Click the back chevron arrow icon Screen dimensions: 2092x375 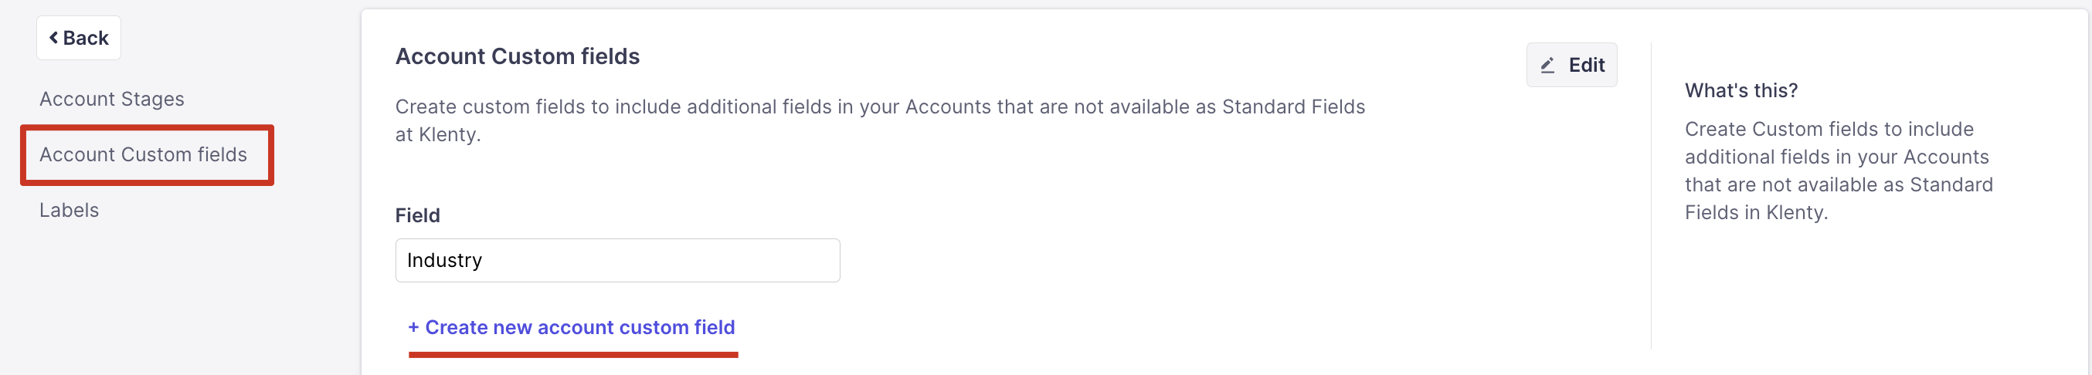coord(53,37)
